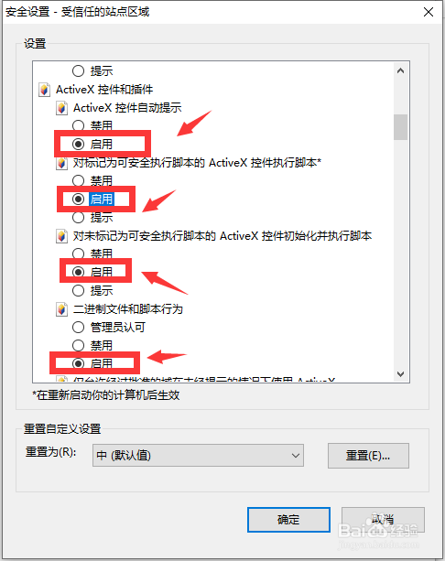Click the 重置(E)... button
The height and width of the screenshot is (561, 445).
click(368, 456)
